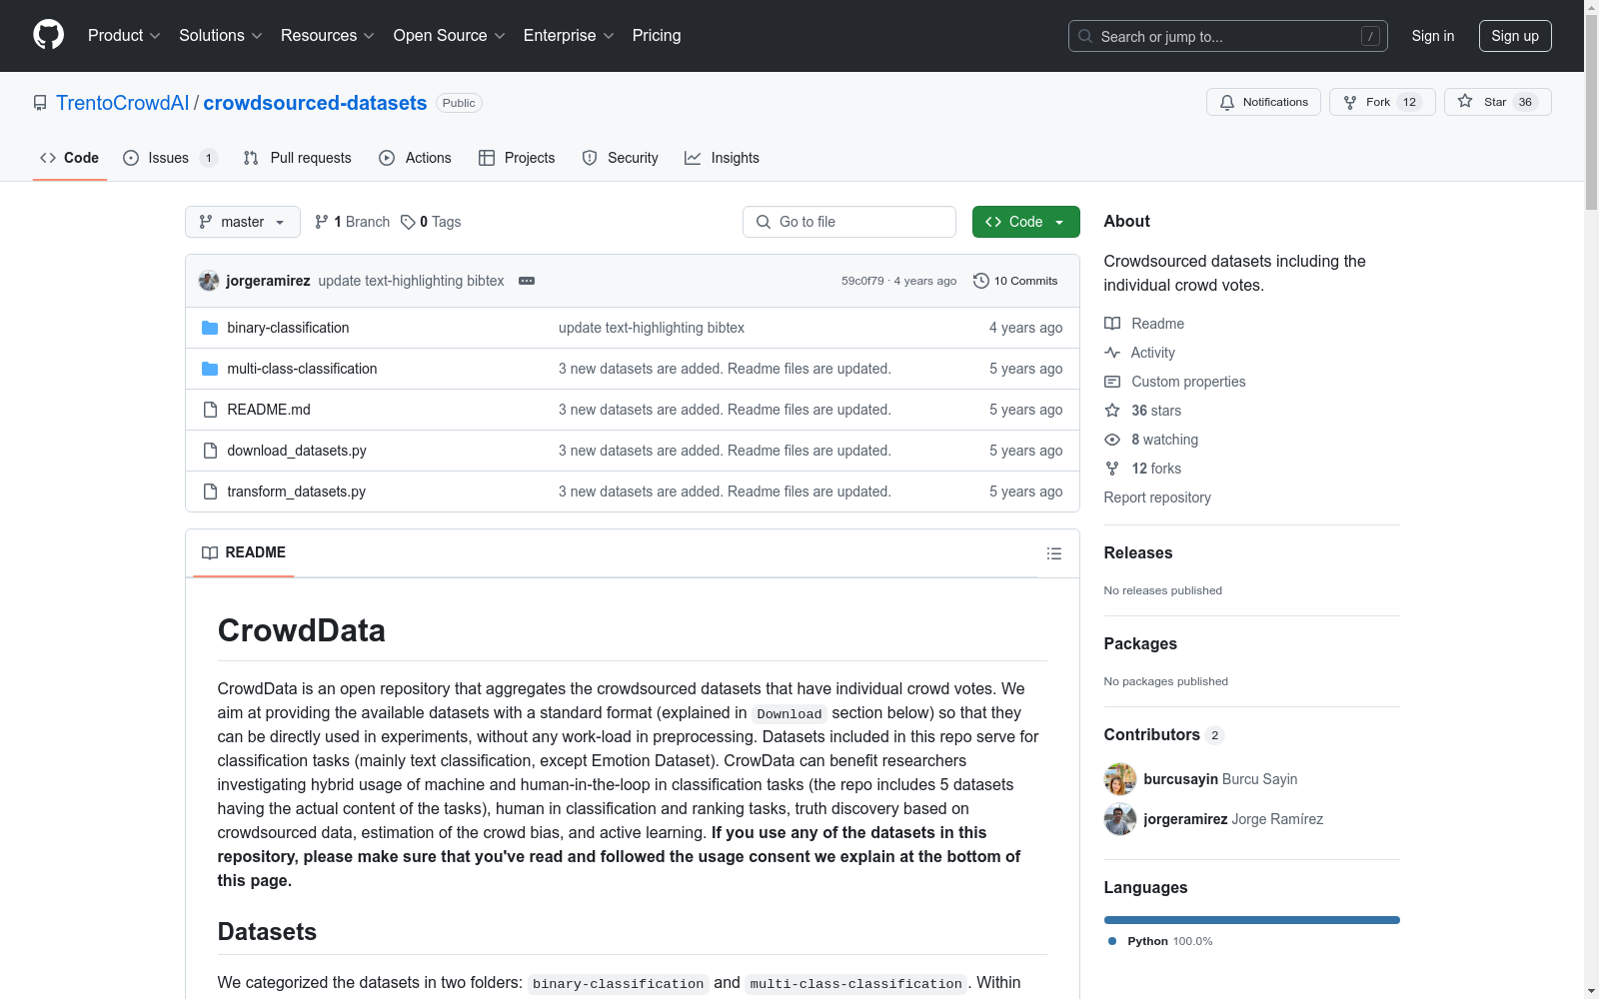Screen dimensions: 1599x999
Task: Switch to the Actions tab
Action: 416,158
